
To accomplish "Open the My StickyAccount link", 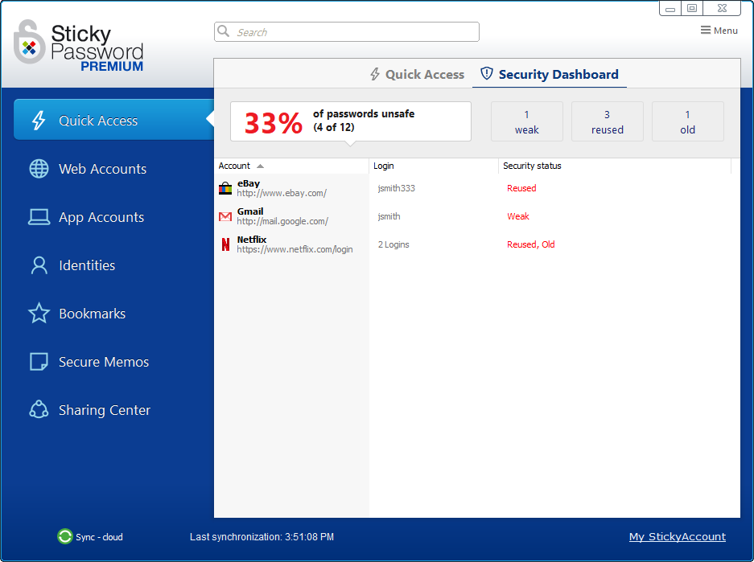I will [677, 536].
